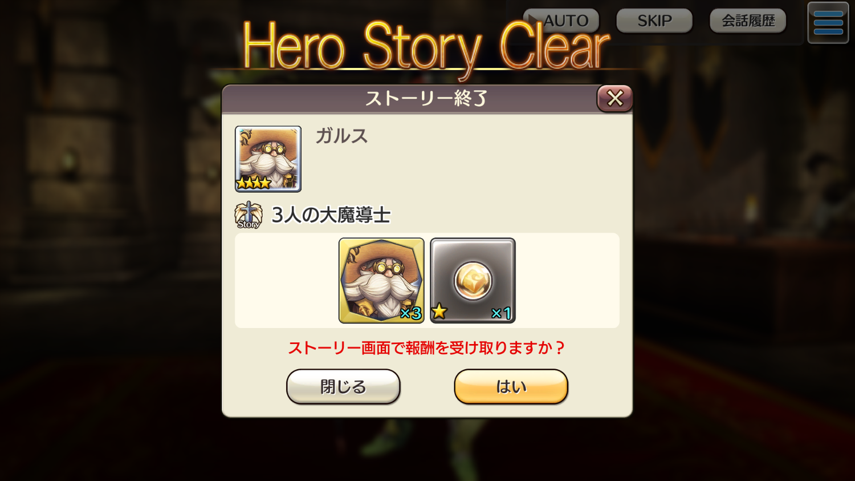Viewport: 855px width, 481px height.
Task: Click the three-star rating on ガルス portrait
Action: point(254,183)
